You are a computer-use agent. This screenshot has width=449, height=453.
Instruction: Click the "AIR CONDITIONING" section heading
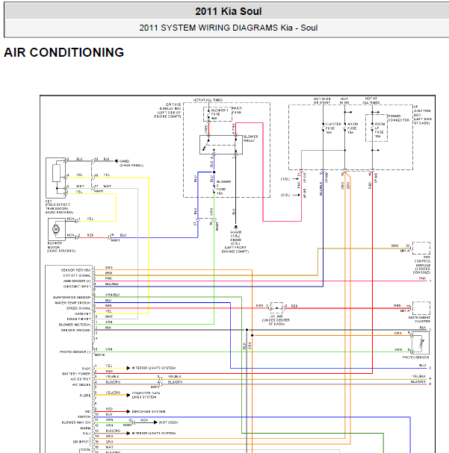pyautogui.click(x=64, y=52)
